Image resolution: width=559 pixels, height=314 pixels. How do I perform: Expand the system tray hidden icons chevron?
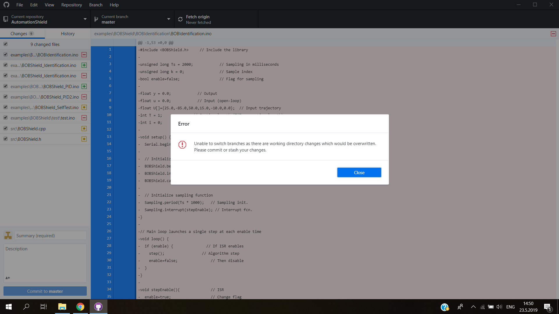[x=473, y=306]
